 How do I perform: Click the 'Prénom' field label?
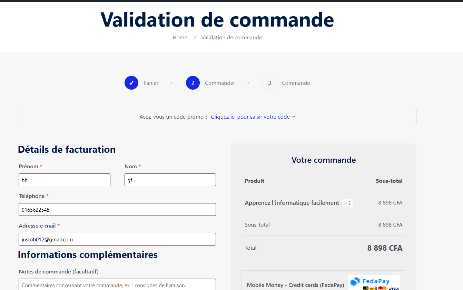pos(29,166)
